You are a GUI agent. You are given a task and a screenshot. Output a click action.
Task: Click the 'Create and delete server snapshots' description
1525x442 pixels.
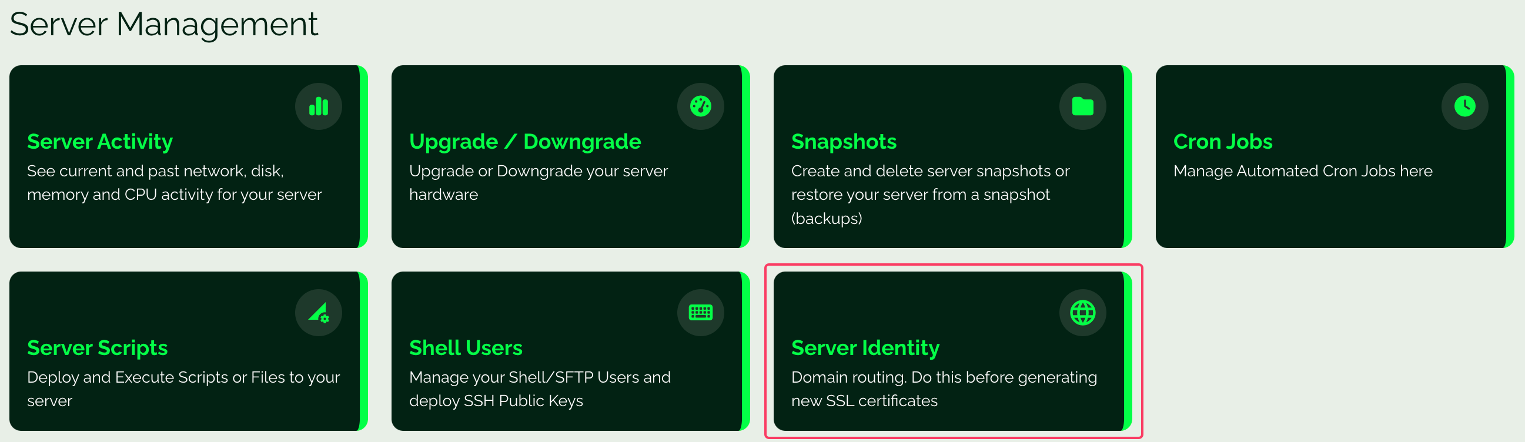pos(929,194)
